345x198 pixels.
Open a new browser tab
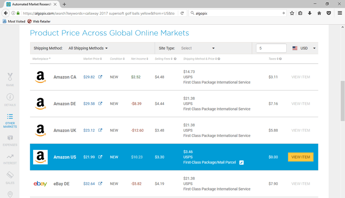click(65, 4)
